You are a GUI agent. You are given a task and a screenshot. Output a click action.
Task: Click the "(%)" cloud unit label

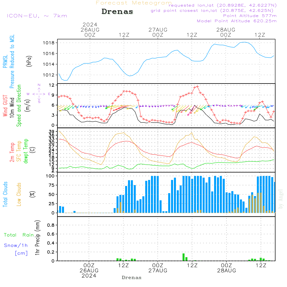[x=32, y=194]
